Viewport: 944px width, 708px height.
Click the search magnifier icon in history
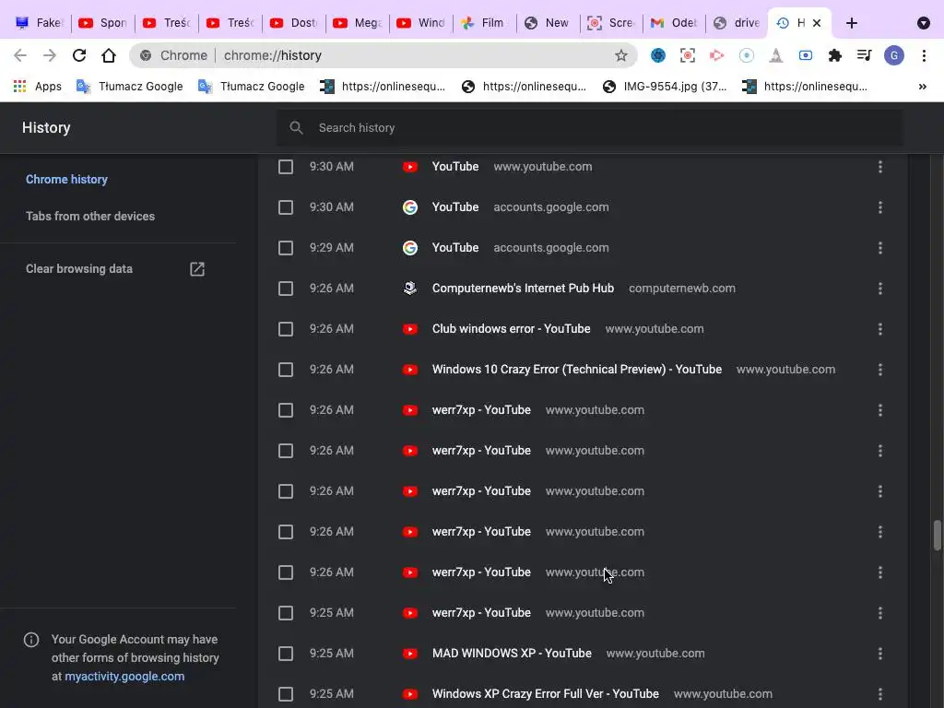pos(296,127)
